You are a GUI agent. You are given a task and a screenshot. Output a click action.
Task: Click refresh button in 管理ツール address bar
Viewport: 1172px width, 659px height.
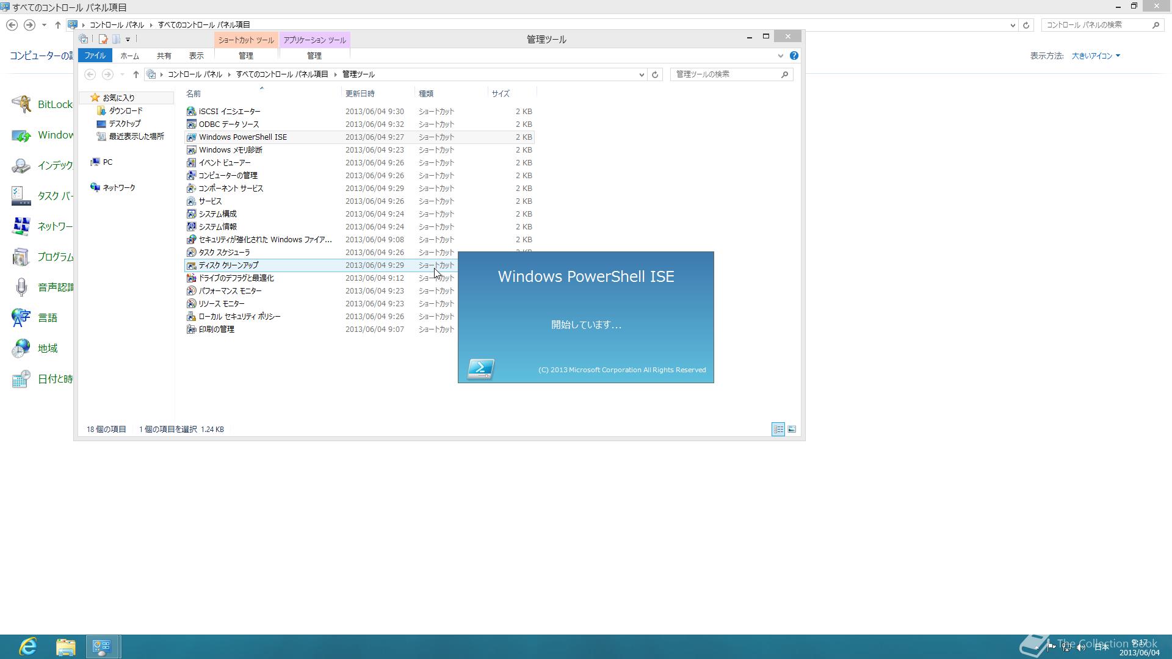pos(655,74)
